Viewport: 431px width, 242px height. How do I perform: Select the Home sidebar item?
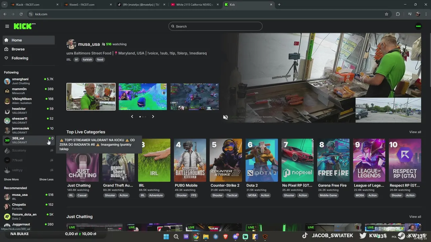pos(29,40)
